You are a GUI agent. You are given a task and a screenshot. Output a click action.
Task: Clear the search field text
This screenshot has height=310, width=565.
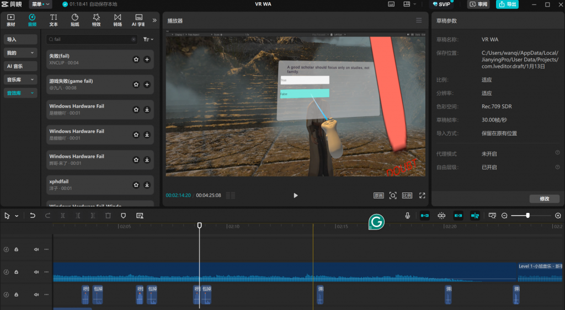134,39
